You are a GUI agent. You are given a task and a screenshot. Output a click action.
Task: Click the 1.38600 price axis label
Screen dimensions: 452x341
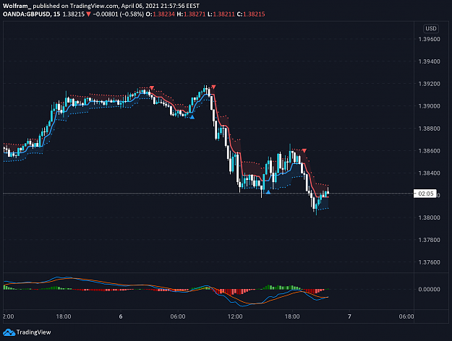coord(430,150)
